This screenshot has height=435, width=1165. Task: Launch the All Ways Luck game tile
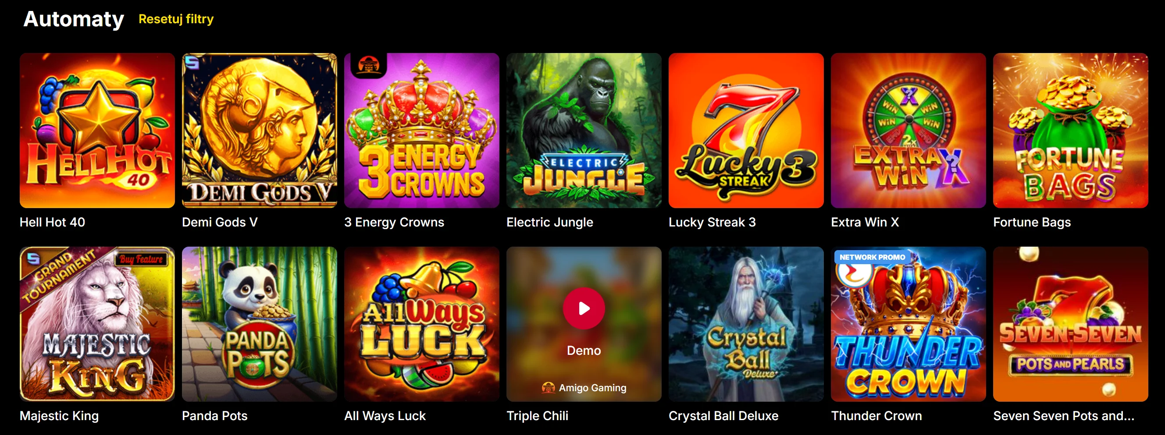point(421,324)
